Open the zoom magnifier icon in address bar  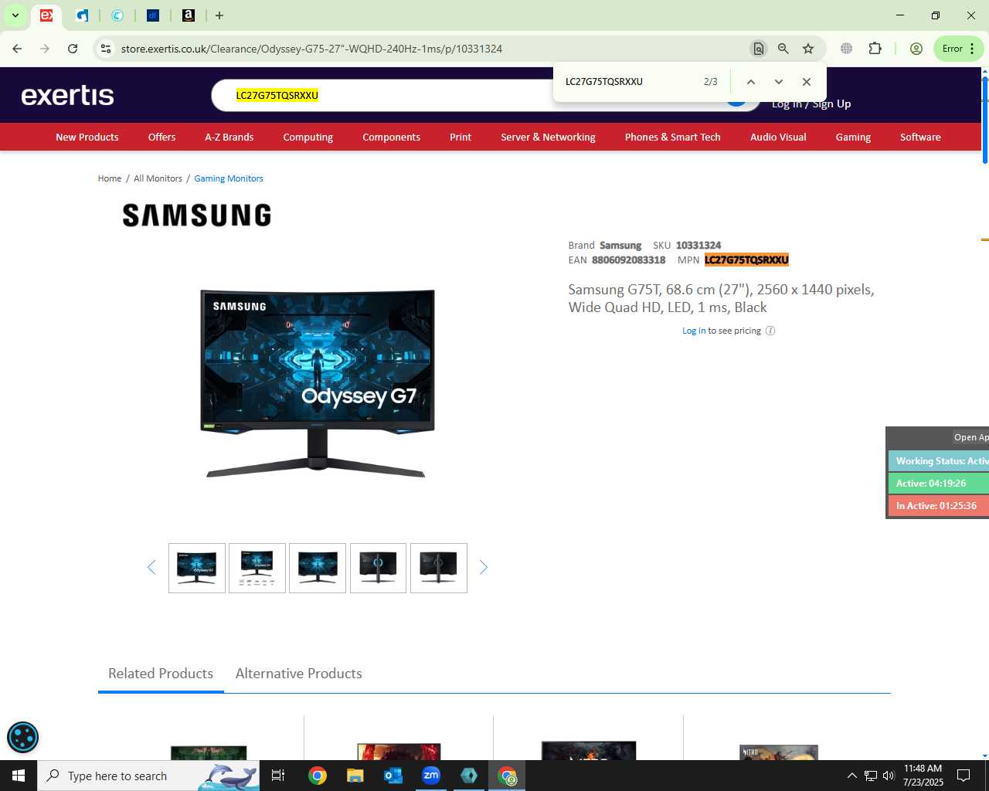coord(783,49)
